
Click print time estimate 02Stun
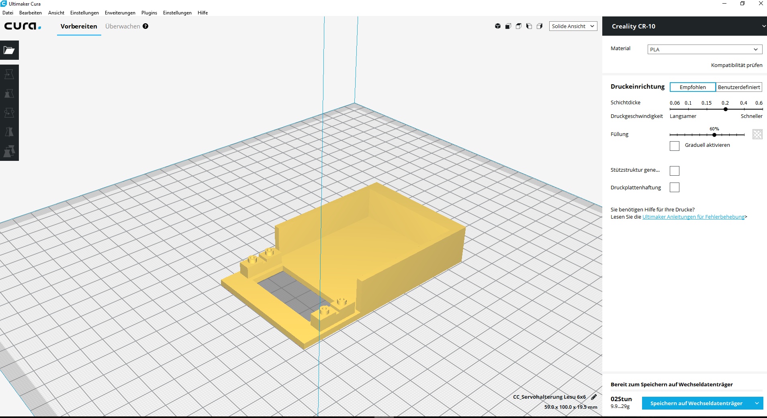click(621, 399)
